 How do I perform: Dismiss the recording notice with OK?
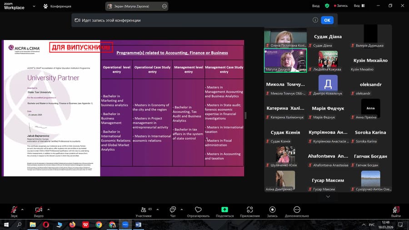[x=327, y=20]
